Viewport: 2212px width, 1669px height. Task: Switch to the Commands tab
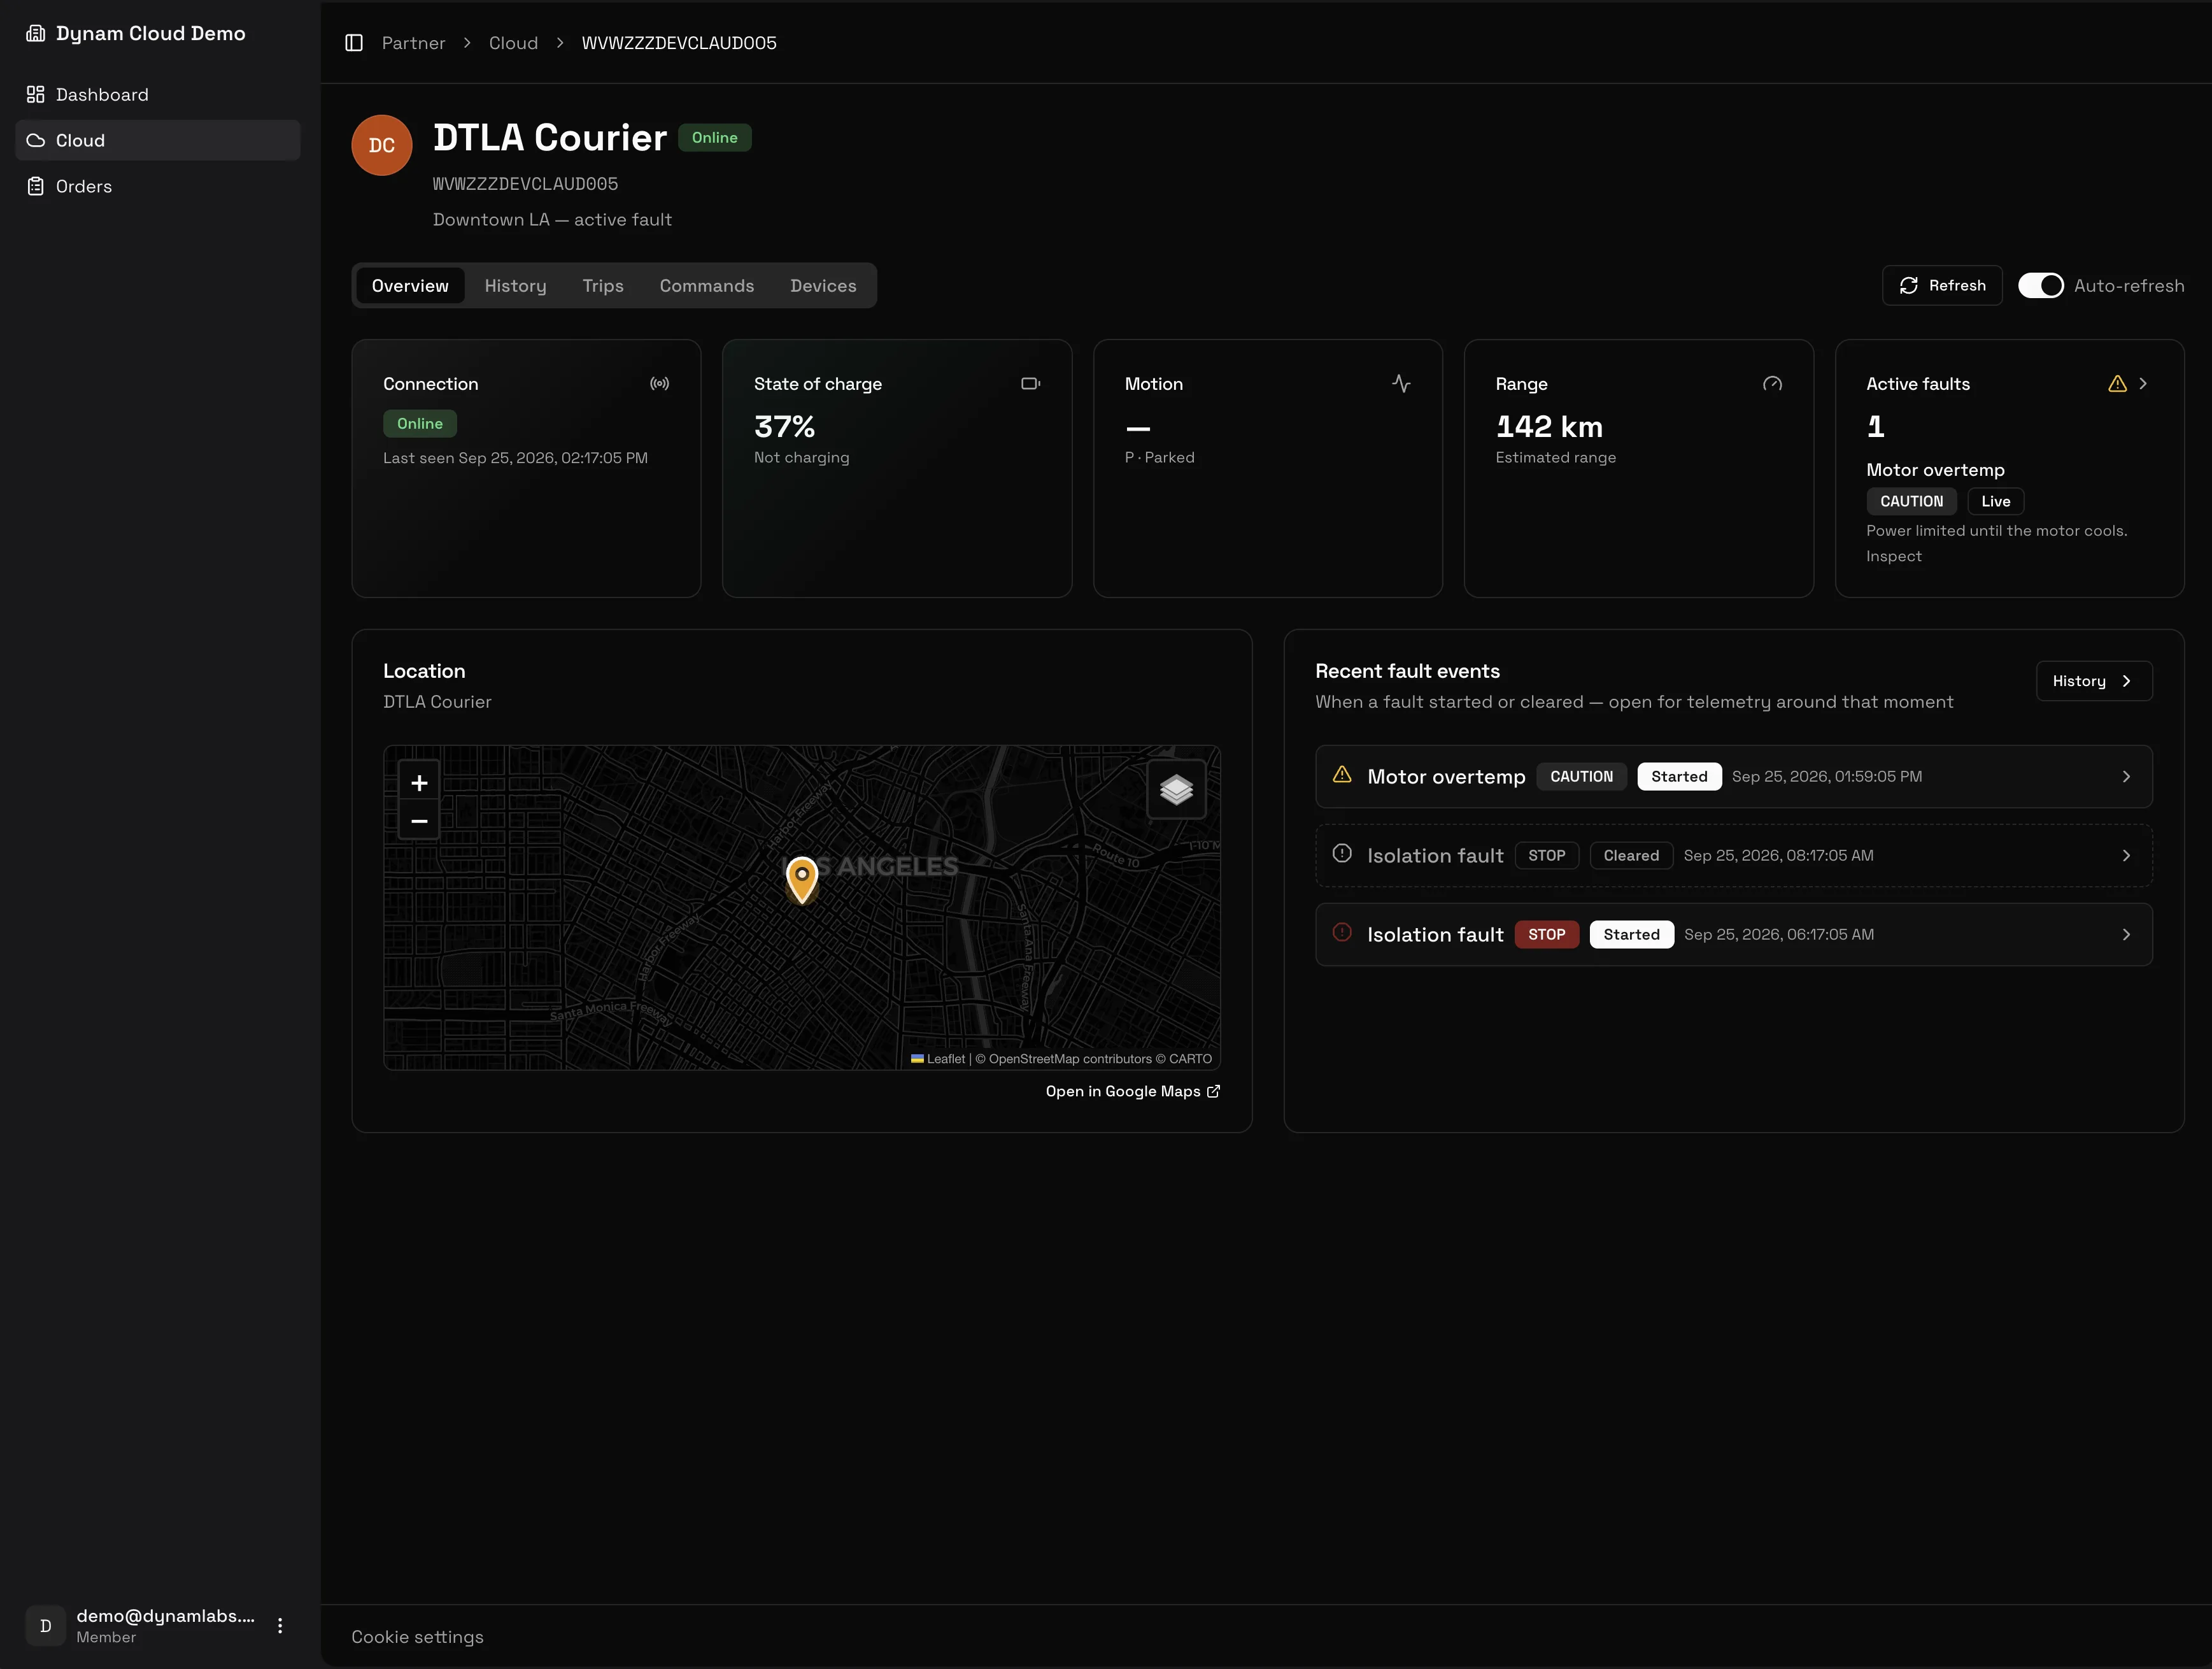(x=707, y=286)
